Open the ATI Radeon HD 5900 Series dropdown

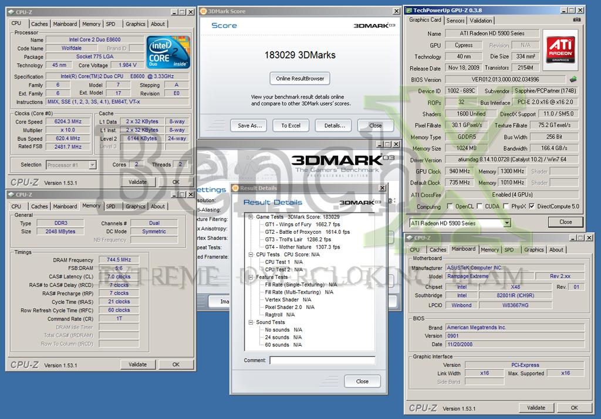pos(507,223)
